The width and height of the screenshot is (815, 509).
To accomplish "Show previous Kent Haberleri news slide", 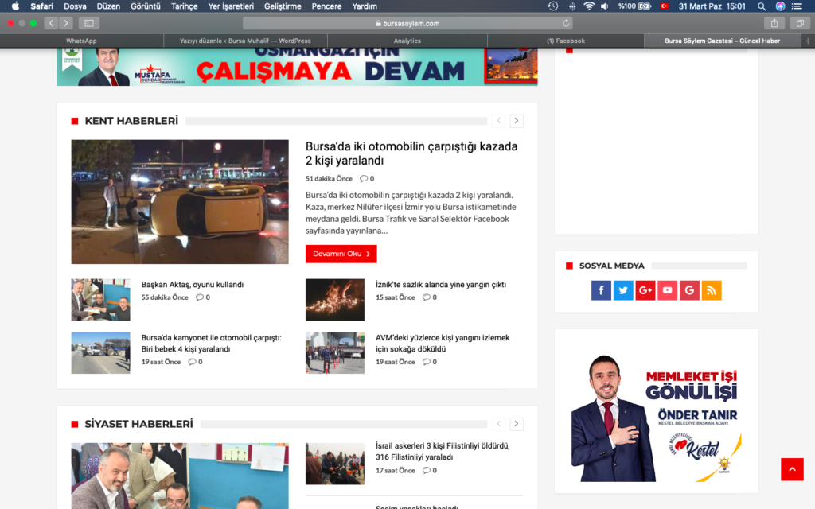I will pos(499,121).
